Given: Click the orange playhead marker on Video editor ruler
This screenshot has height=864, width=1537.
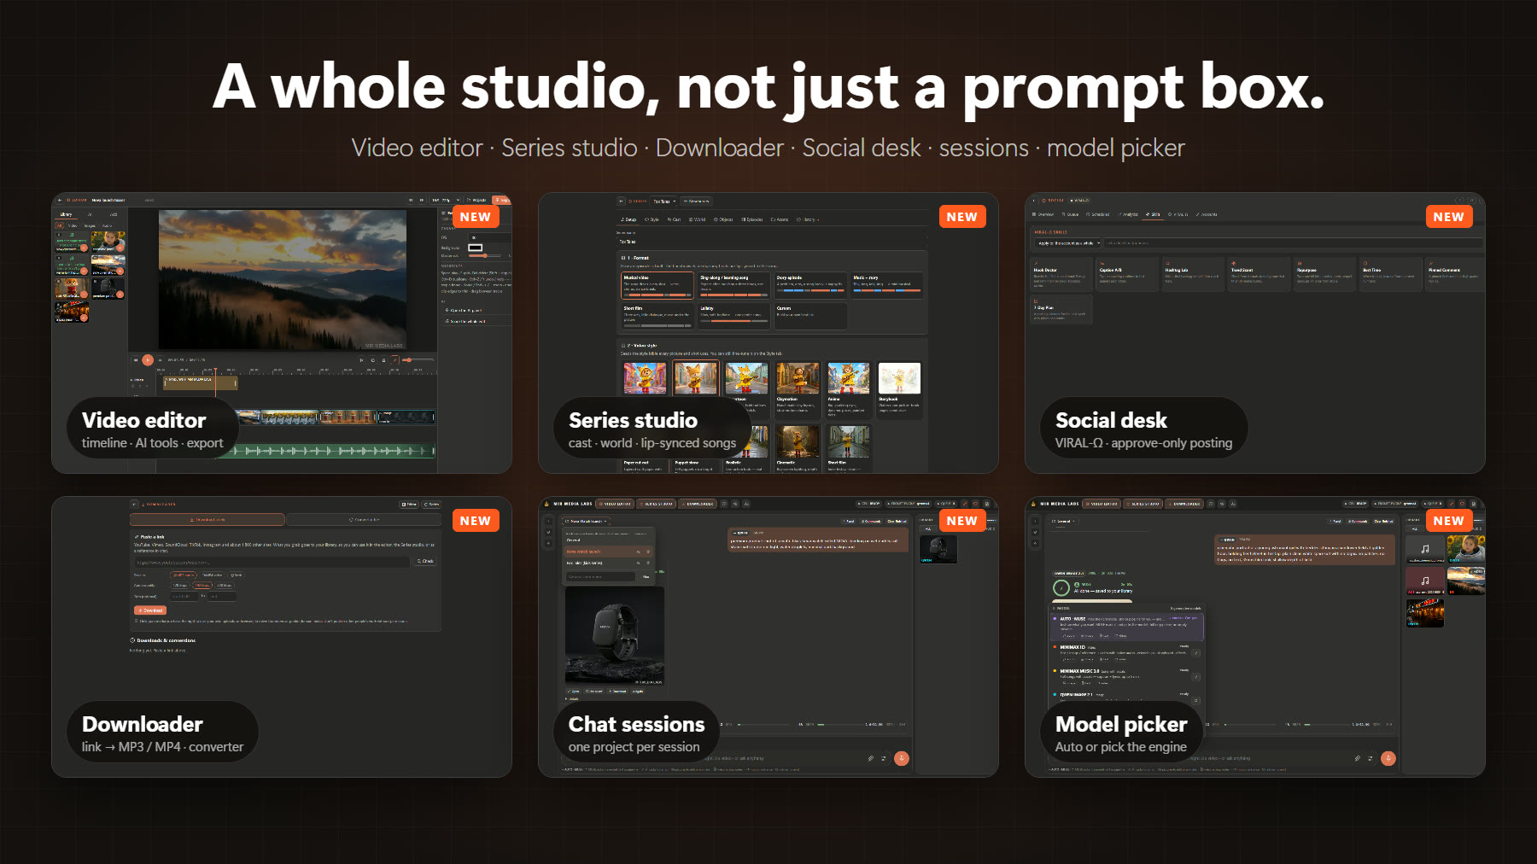Looking at the screenshot, I should (215, 370).
